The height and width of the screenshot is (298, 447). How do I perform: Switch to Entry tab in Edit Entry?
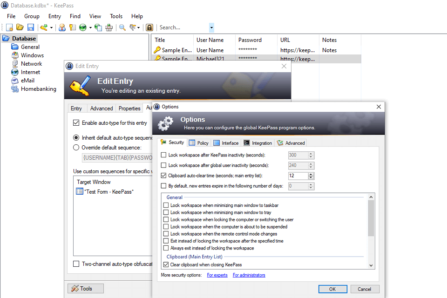coord(76,108)
